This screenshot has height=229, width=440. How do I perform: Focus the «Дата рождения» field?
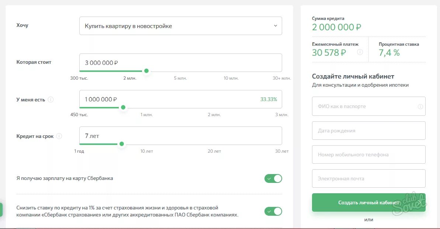click(x=369, y=131)
